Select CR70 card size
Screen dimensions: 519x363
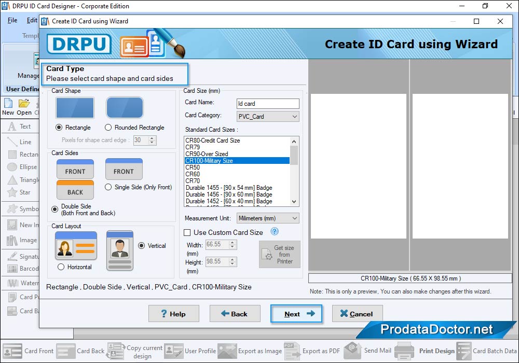tap(237, 181)
